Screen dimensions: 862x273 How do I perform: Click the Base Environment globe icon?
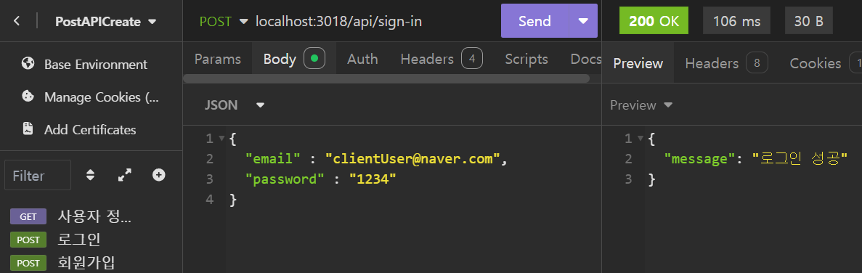(x=28, y=64)
